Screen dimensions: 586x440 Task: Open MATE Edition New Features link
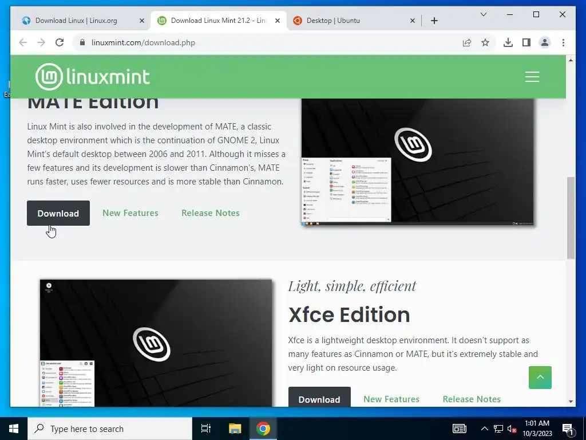pyautogui.click(x=130, y=213)
